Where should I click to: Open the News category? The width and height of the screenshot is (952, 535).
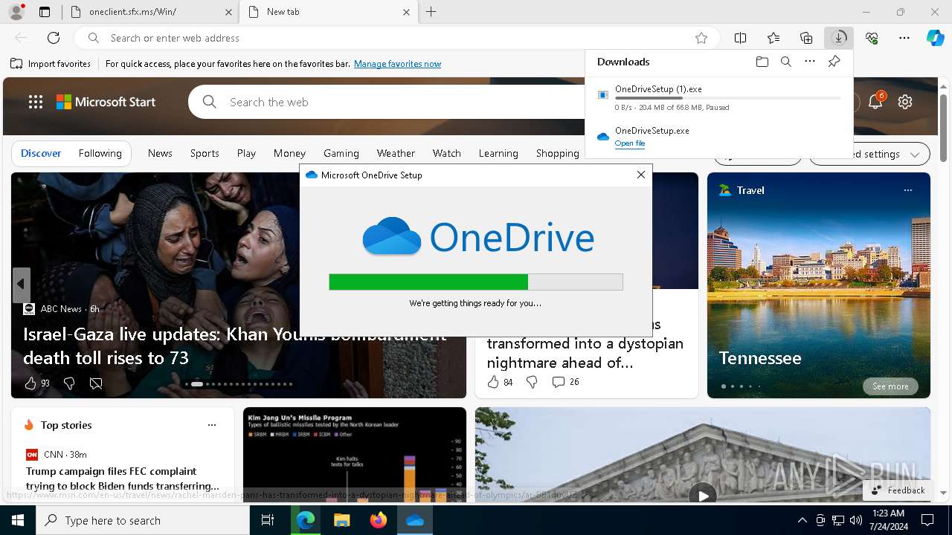click(160, 153)
